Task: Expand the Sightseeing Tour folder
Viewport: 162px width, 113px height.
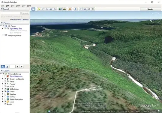Action: 3,28
